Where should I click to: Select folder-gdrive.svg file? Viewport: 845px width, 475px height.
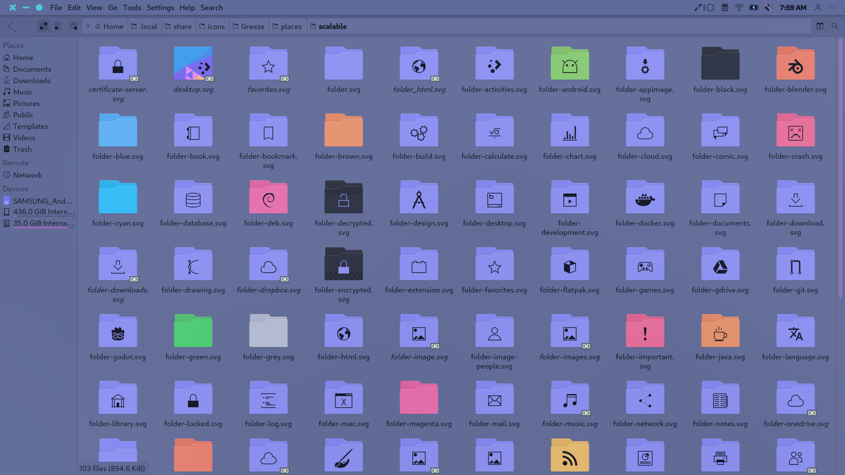click(x=720, y=264)
